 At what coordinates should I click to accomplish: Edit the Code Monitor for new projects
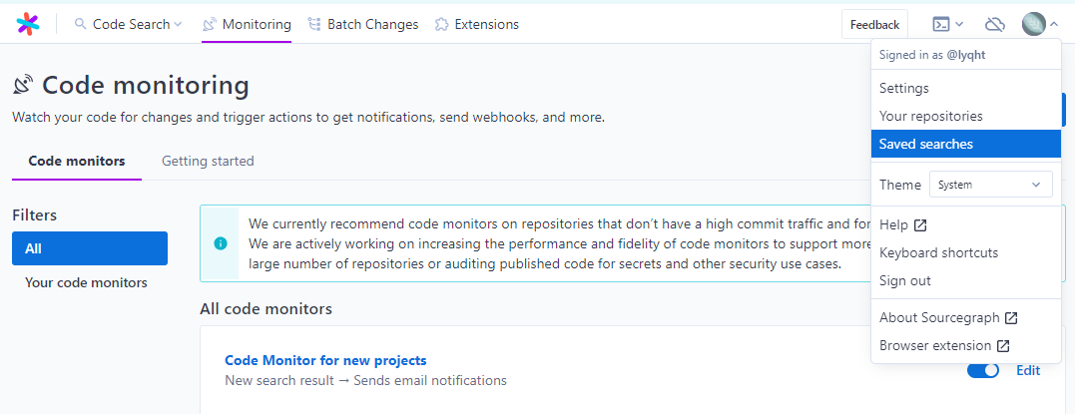[x=1027, y=370]
